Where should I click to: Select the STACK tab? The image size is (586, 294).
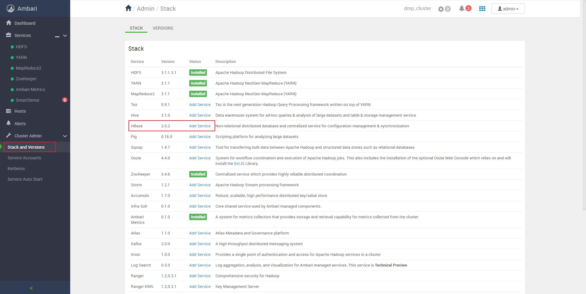pyautogui.click(x=136, y=28)
